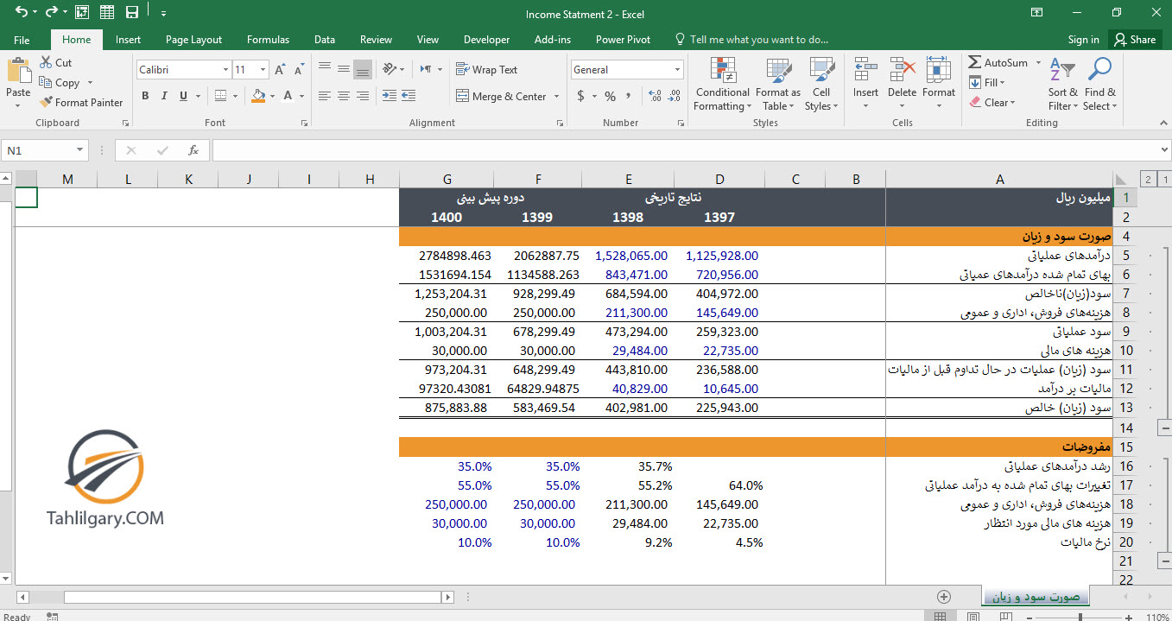Switch to the Formulas tab
Viewport: 1172px width, 621px height.
(268, 40)
